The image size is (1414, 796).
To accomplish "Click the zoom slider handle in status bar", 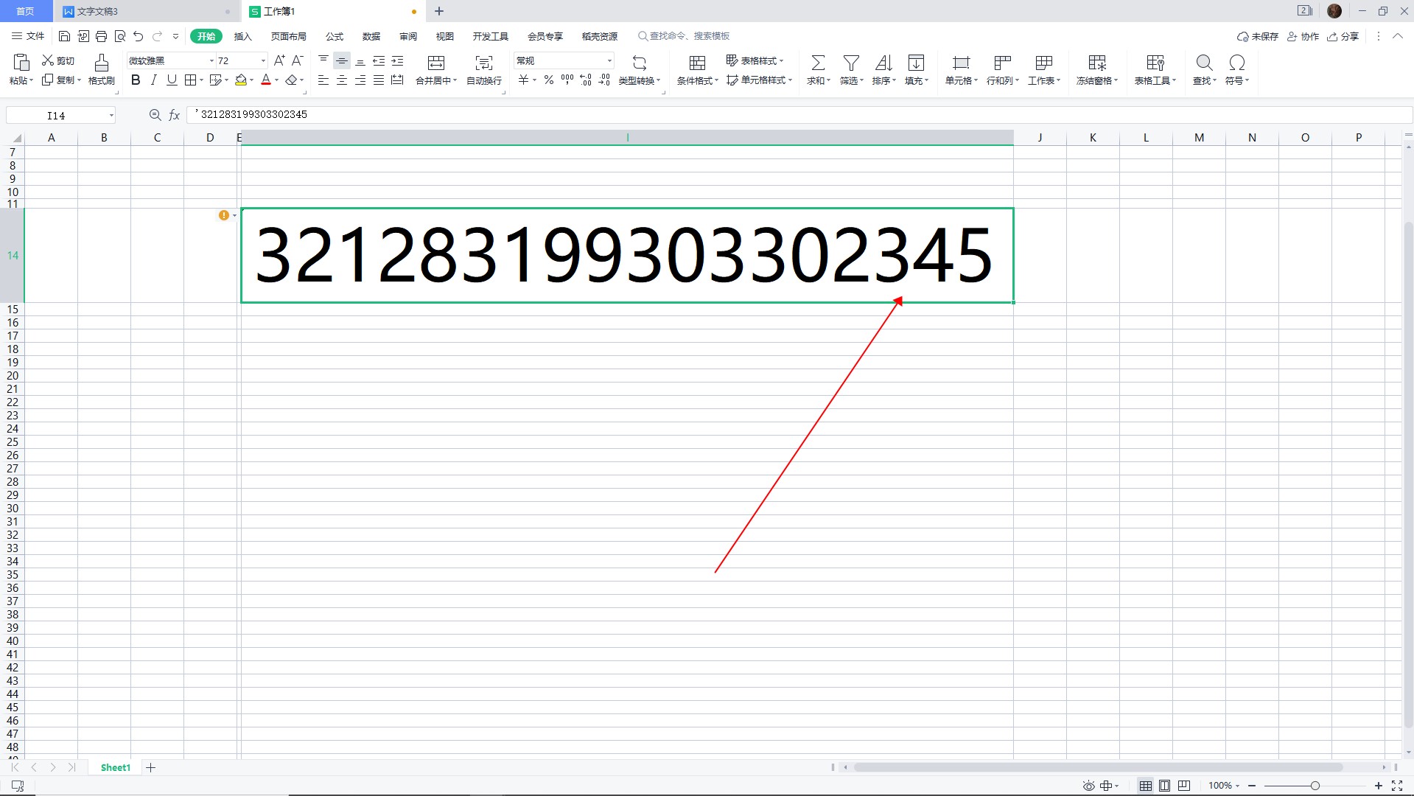I will pyautogui.click(x=1315, y=786).
